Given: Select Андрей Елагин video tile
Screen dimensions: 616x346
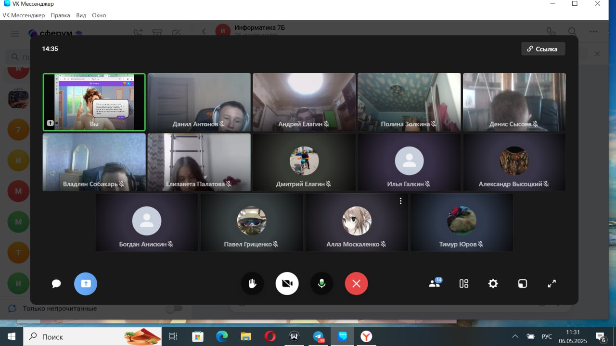Looking at the screenshot, I should [304, 102].
